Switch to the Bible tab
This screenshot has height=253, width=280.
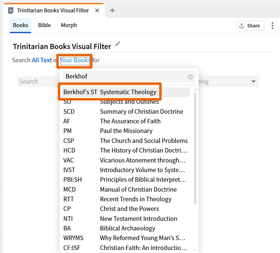tap(44, 25)
